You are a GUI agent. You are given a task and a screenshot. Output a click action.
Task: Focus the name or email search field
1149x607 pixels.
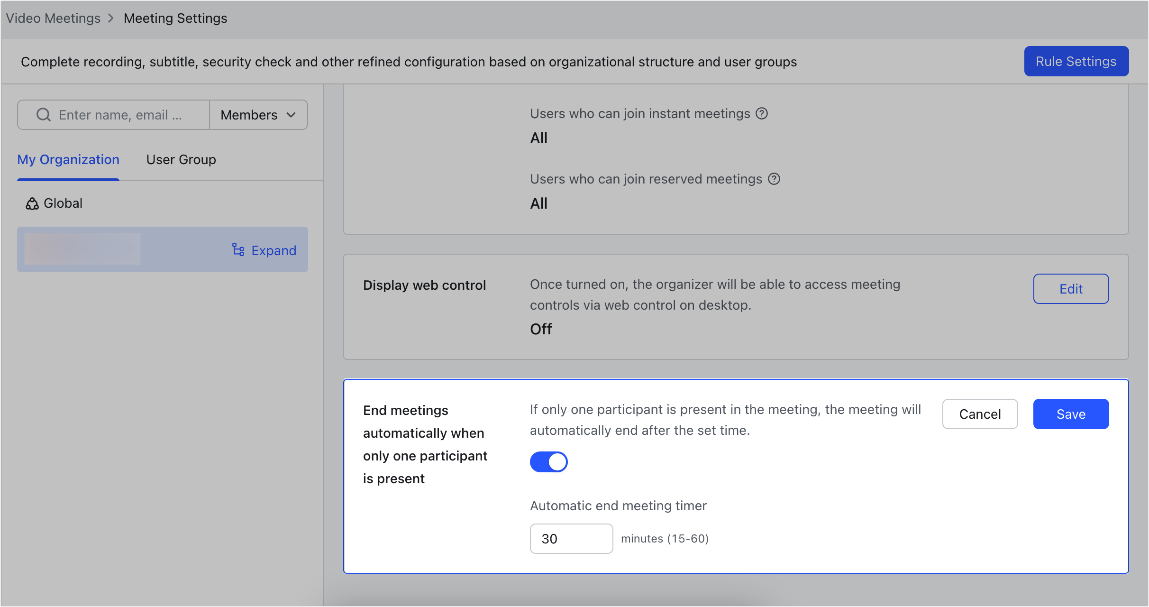114,115
